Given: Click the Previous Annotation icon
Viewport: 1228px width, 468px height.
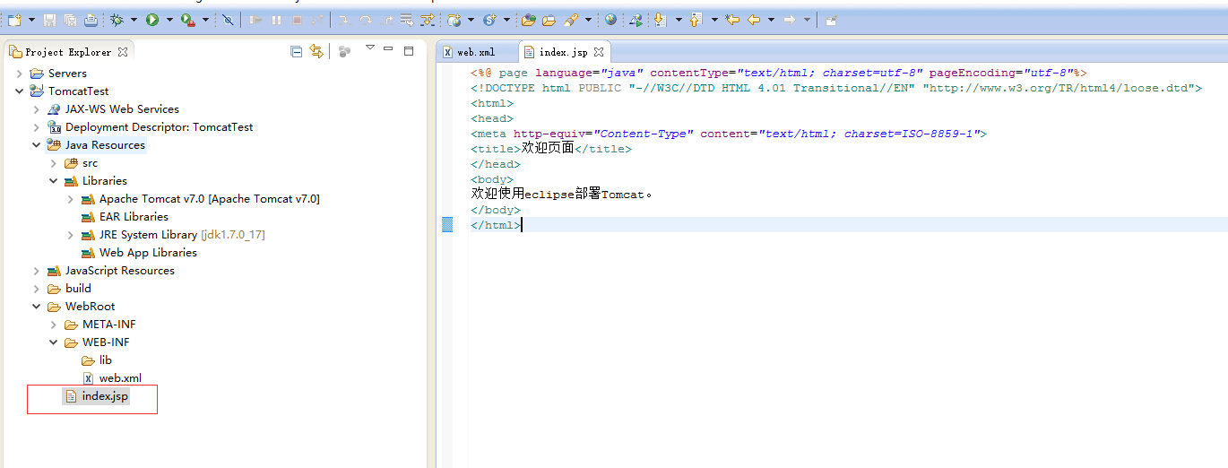Looking at the screenshot, I should click(696, 20).
